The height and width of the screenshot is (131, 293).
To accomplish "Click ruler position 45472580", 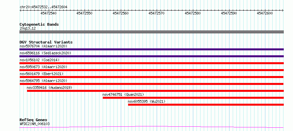I will pyautogui.click(x=193, y=13).
